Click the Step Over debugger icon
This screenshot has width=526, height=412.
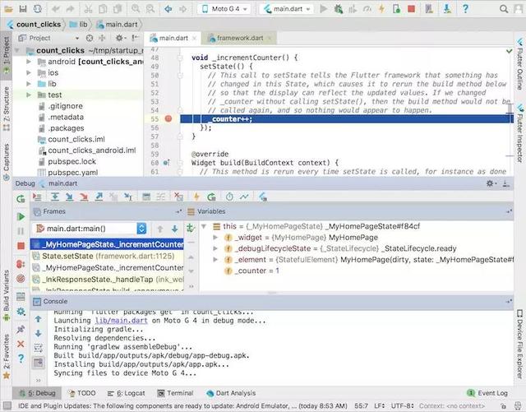tap(55, 197)
